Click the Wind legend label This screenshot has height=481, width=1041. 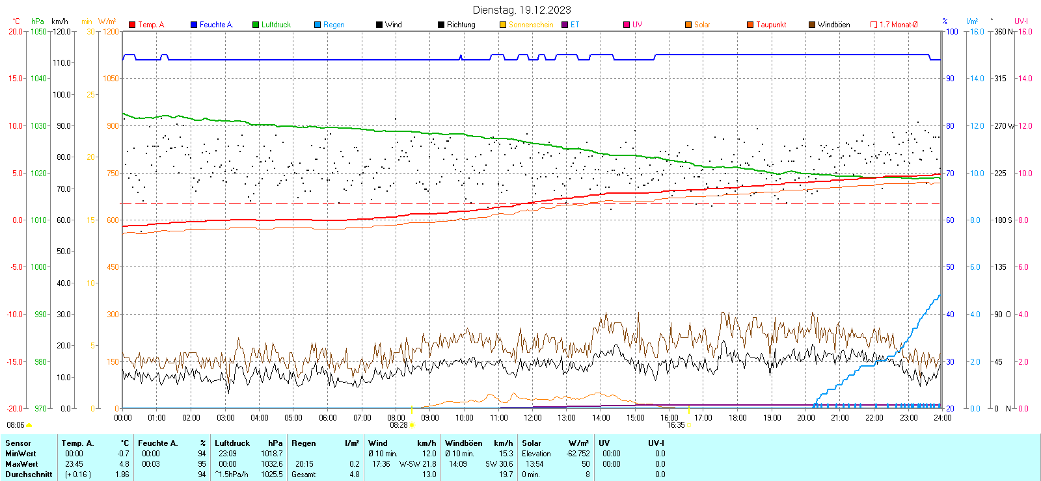click(393, 25)
